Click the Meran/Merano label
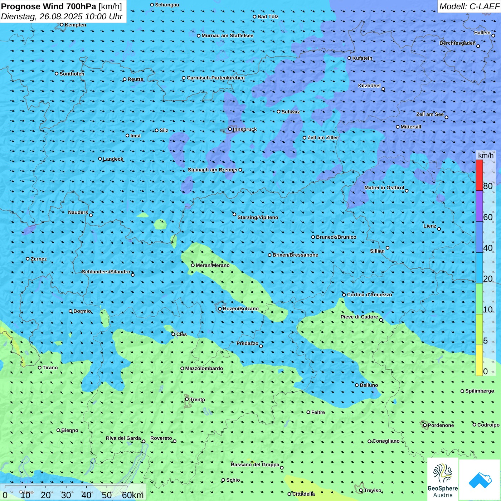 coord(213,265)
